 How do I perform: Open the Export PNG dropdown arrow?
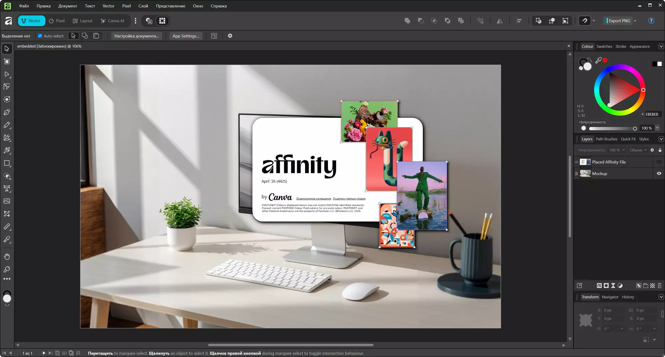coord(635,21)
